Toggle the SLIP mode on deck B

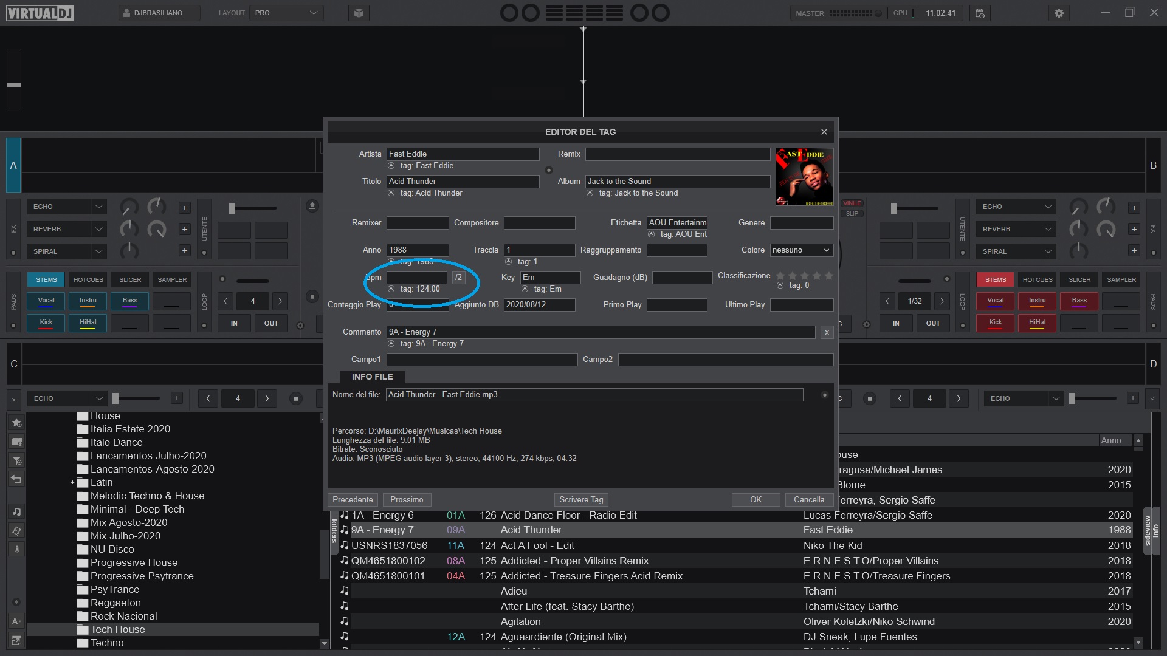point(852,214)
